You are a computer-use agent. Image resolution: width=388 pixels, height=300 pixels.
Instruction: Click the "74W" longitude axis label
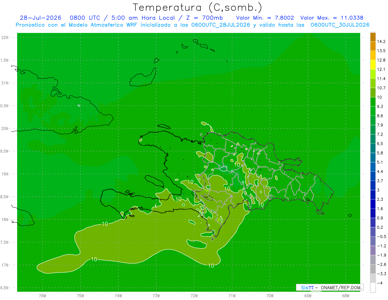click(118, 295)
